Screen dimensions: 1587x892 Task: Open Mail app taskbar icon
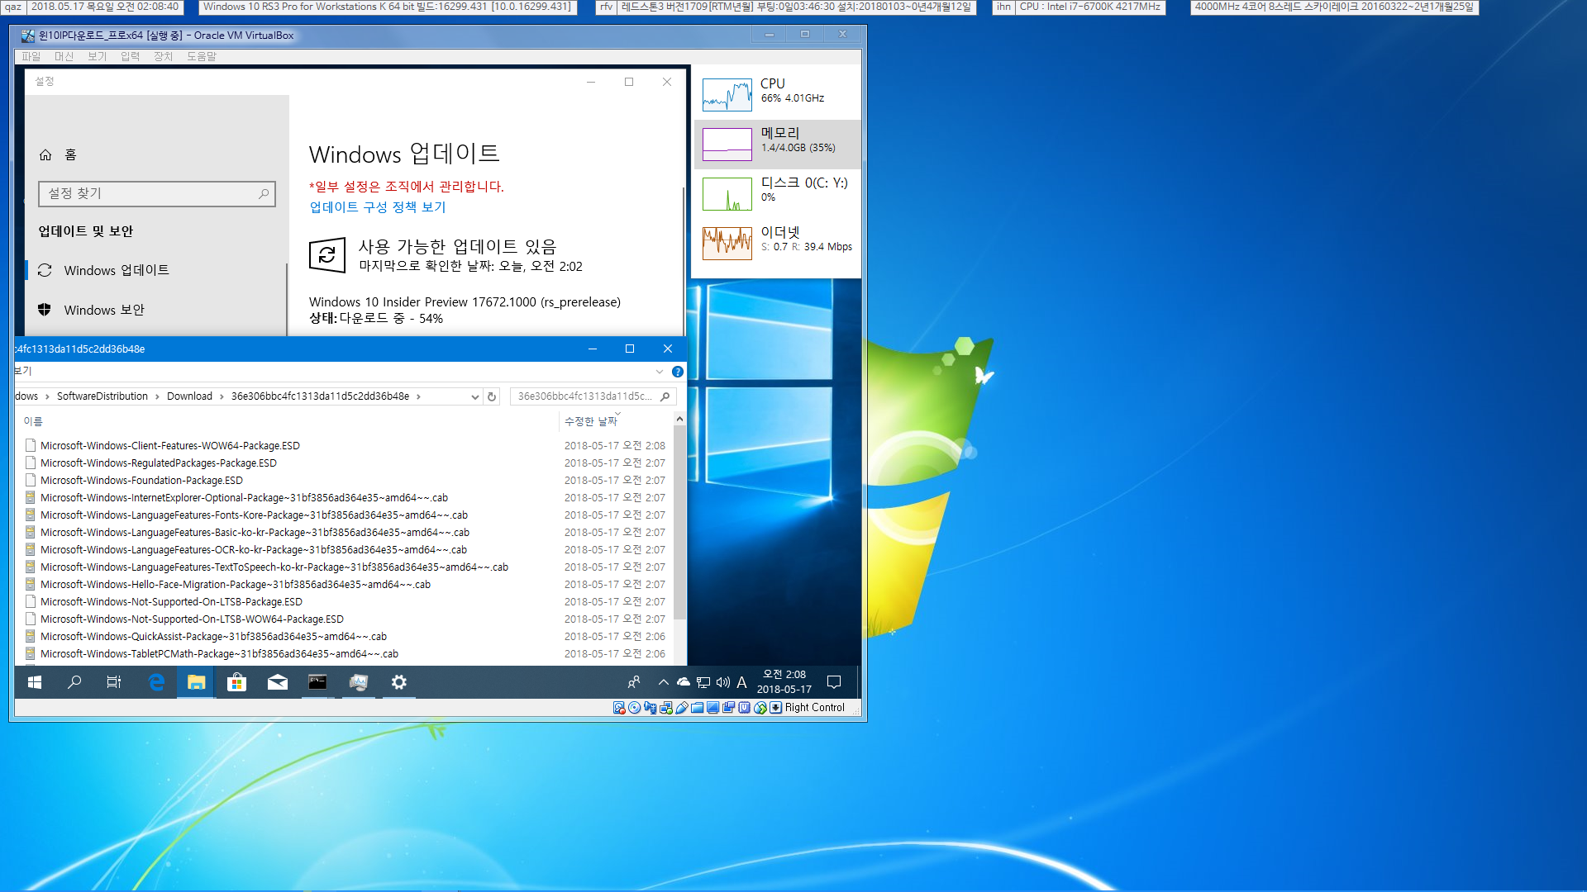[x=277, y=682]
